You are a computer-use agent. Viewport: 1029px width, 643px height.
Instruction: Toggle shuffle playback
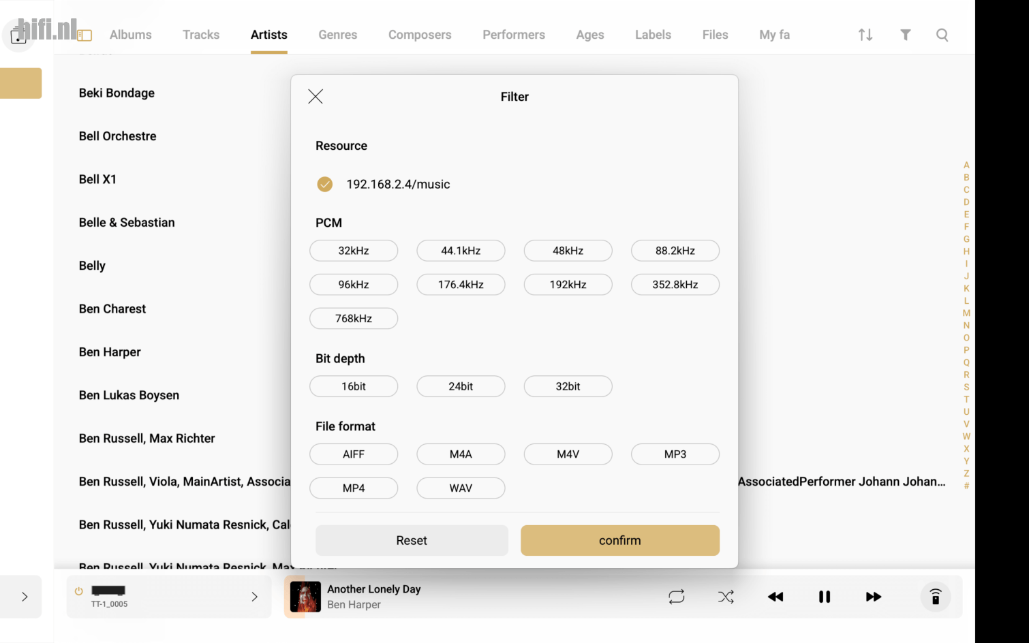(x=726, y=597)
